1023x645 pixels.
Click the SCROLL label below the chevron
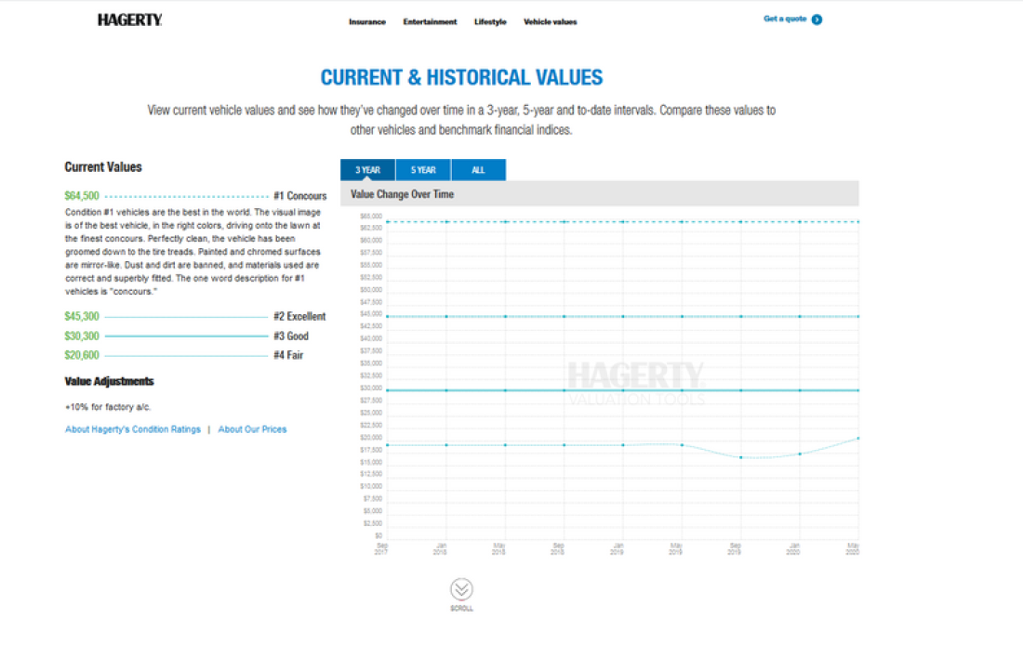[x=461, y=609]
